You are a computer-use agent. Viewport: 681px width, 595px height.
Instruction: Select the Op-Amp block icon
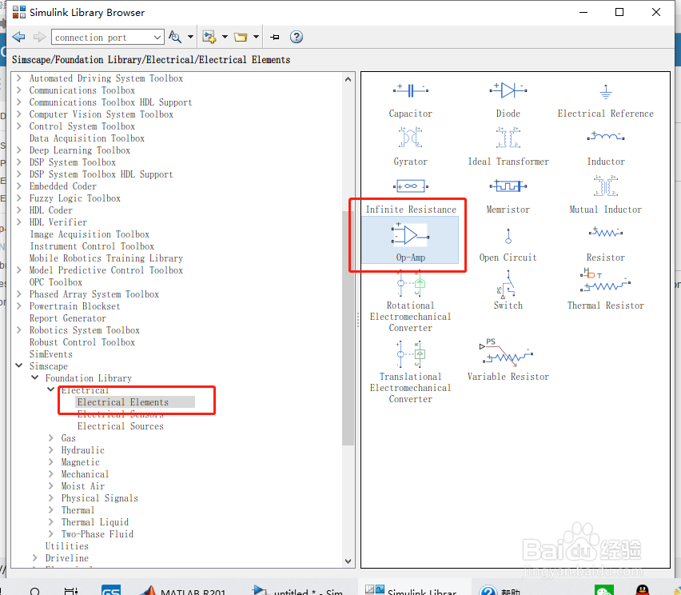[410, 235]
